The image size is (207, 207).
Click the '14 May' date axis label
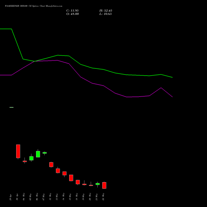pyautogui.click(x=64, y=197)
